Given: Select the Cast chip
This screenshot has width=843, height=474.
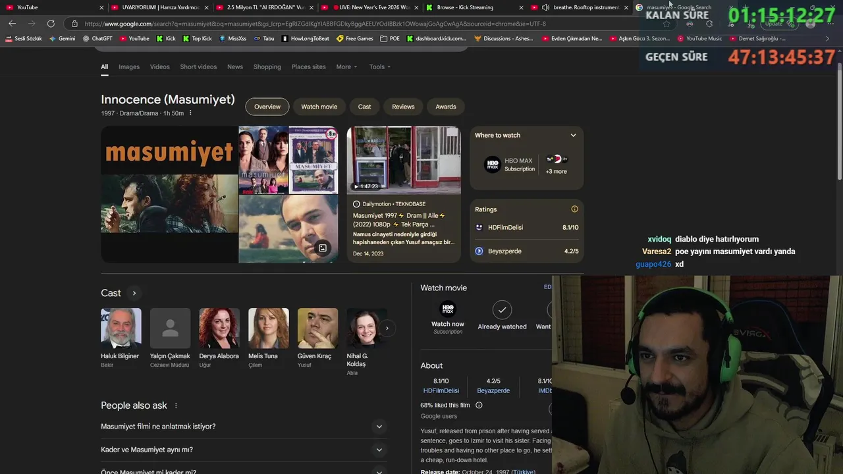Looking at the screenshot, I should click(364, 107).
